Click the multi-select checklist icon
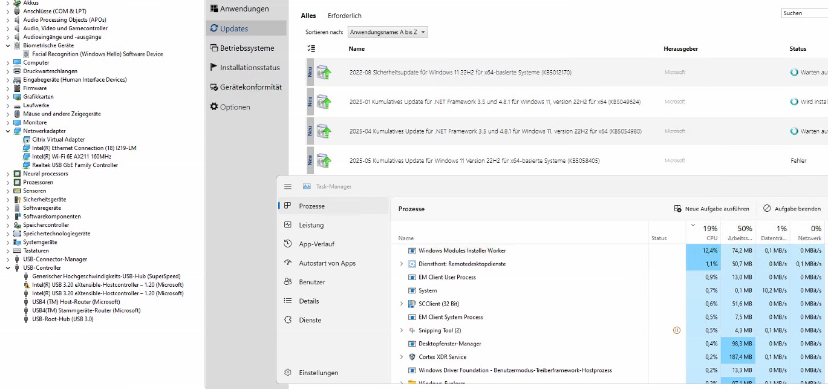The width and height of the screenshot is (828, 389). 311,48
